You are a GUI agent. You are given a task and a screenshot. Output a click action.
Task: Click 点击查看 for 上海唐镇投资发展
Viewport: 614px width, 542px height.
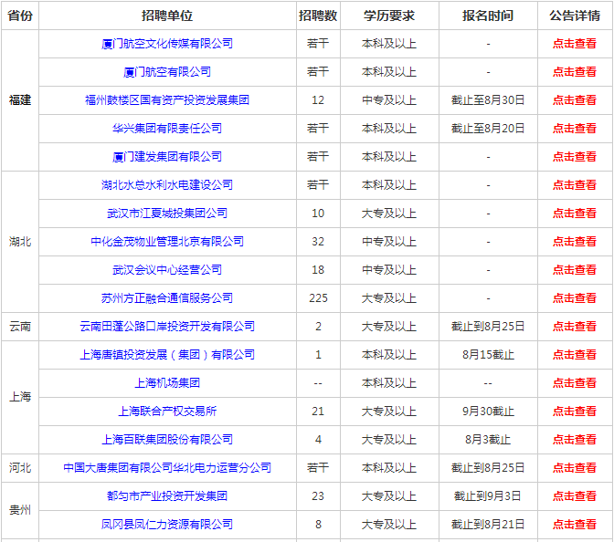[575, 355]
